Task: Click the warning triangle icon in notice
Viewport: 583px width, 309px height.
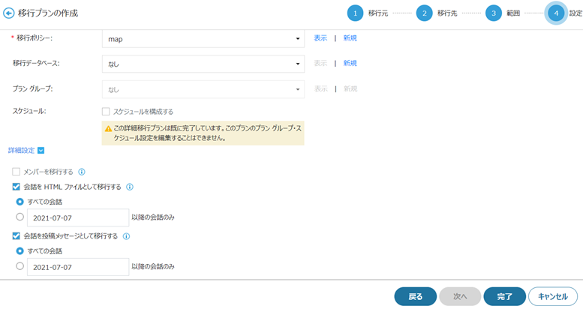Action: (108, 129)
